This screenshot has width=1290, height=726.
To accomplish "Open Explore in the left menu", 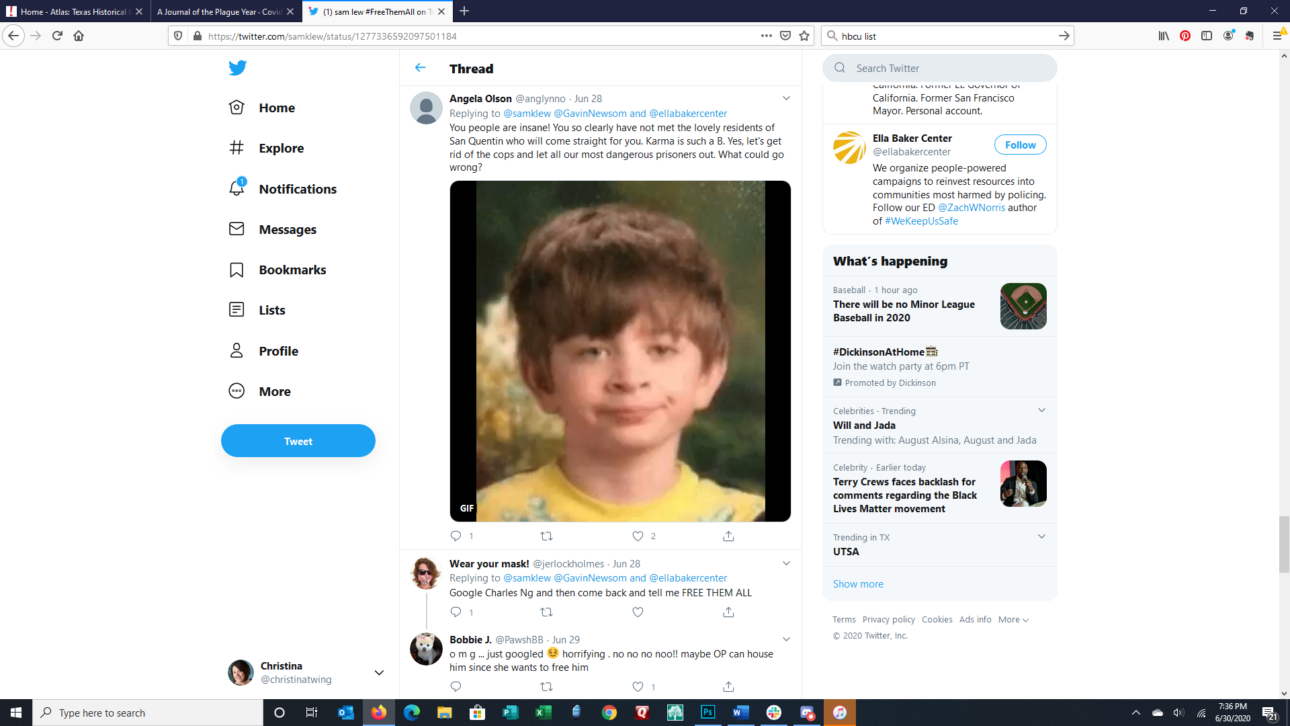I will coord(281,148).
